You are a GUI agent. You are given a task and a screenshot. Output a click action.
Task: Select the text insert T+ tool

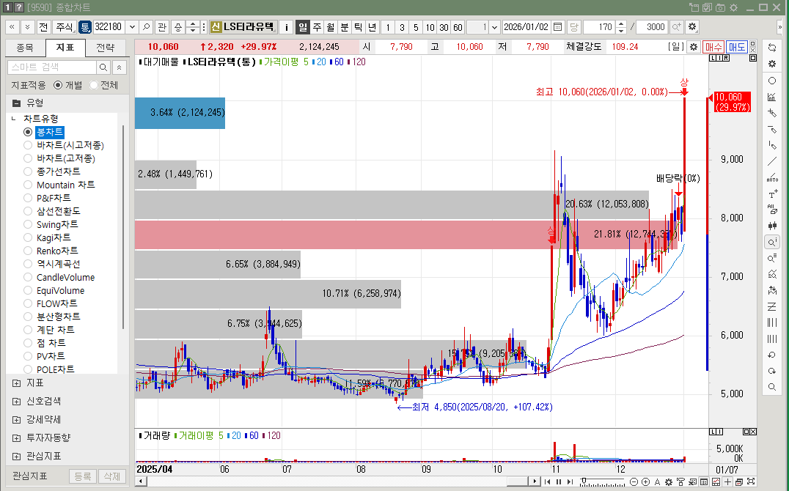click(x=772, y=193)
